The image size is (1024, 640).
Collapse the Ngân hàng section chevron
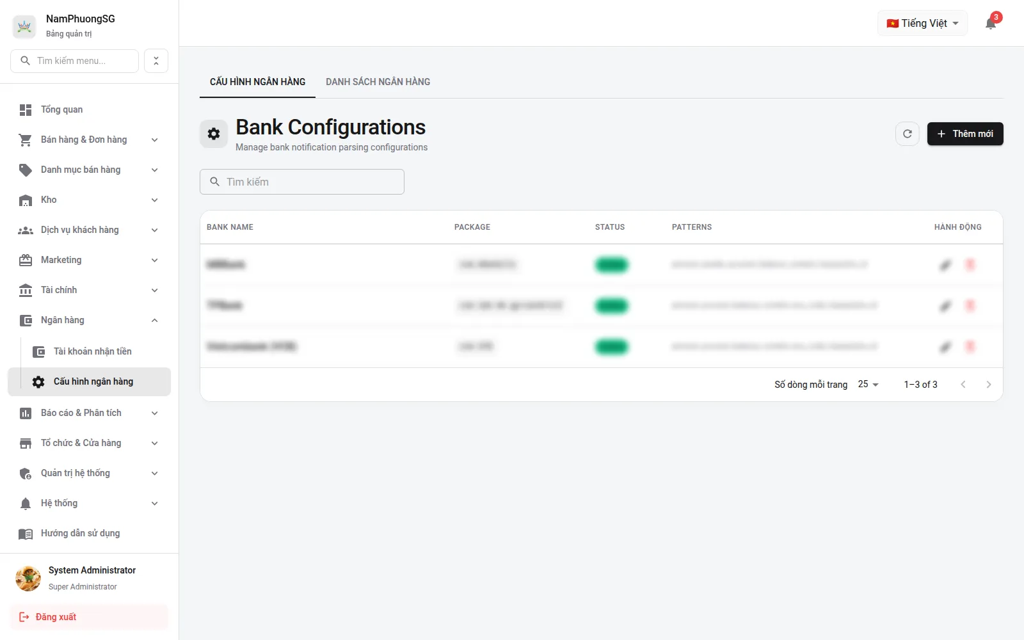(154, 321)
